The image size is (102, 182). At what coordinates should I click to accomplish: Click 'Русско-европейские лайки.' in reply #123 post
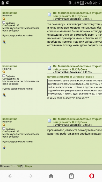18,36
